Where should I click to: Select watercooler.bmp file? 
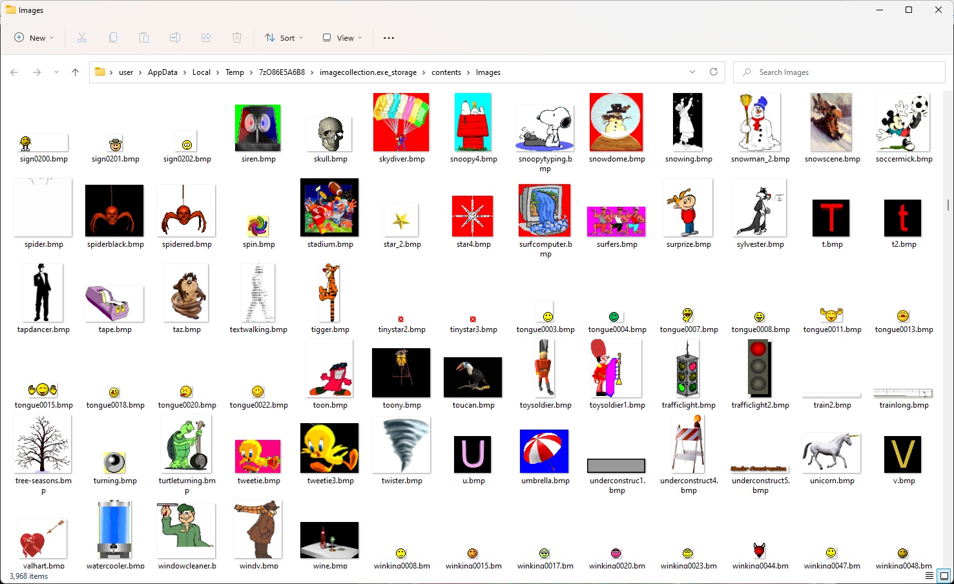(114, 529)
